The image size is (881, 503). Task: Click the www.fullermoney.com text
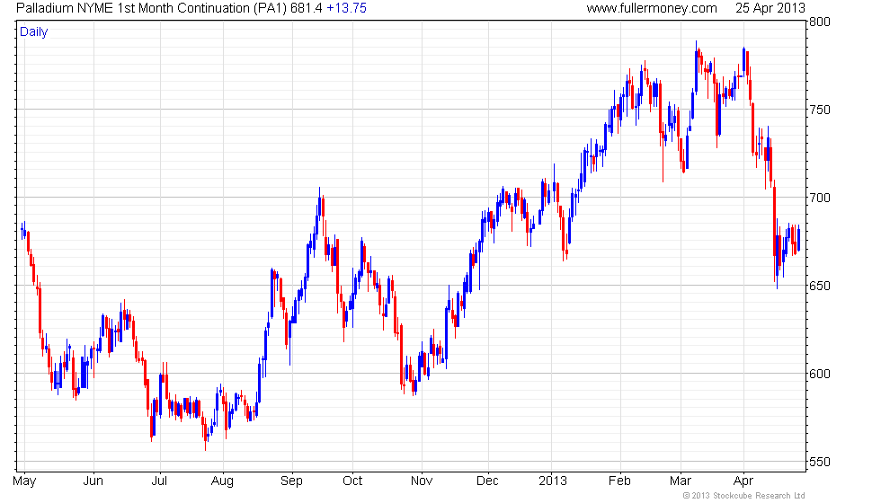(x=652, y=8)
